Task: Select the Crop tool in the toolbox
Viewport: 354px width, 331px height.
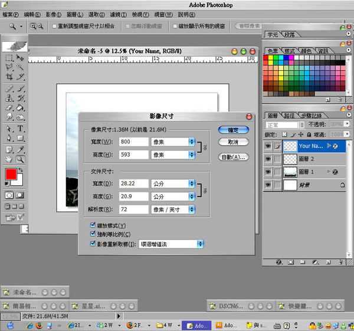Action: pyautogui.click(x=8, y=77)
